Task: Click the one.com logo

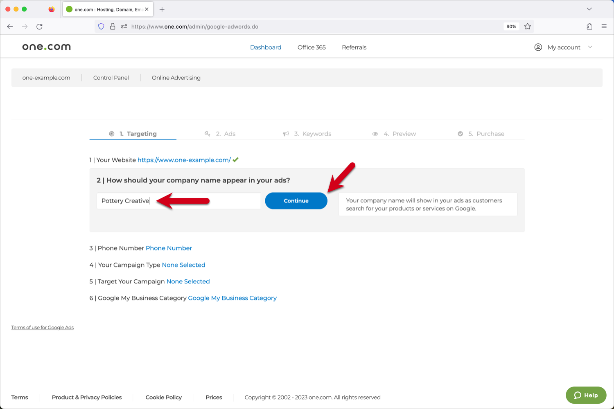Action: point(46,46)
